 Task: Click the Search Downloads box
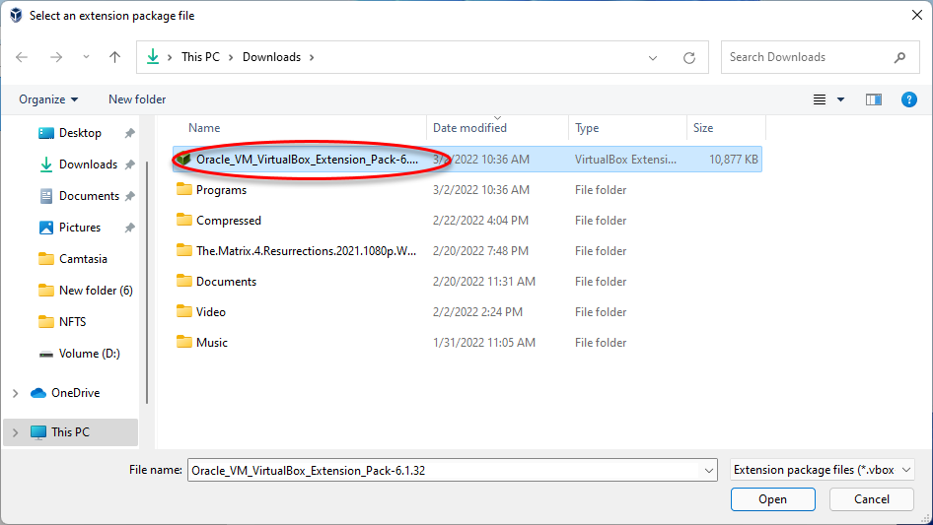click(x=820, y=57)
